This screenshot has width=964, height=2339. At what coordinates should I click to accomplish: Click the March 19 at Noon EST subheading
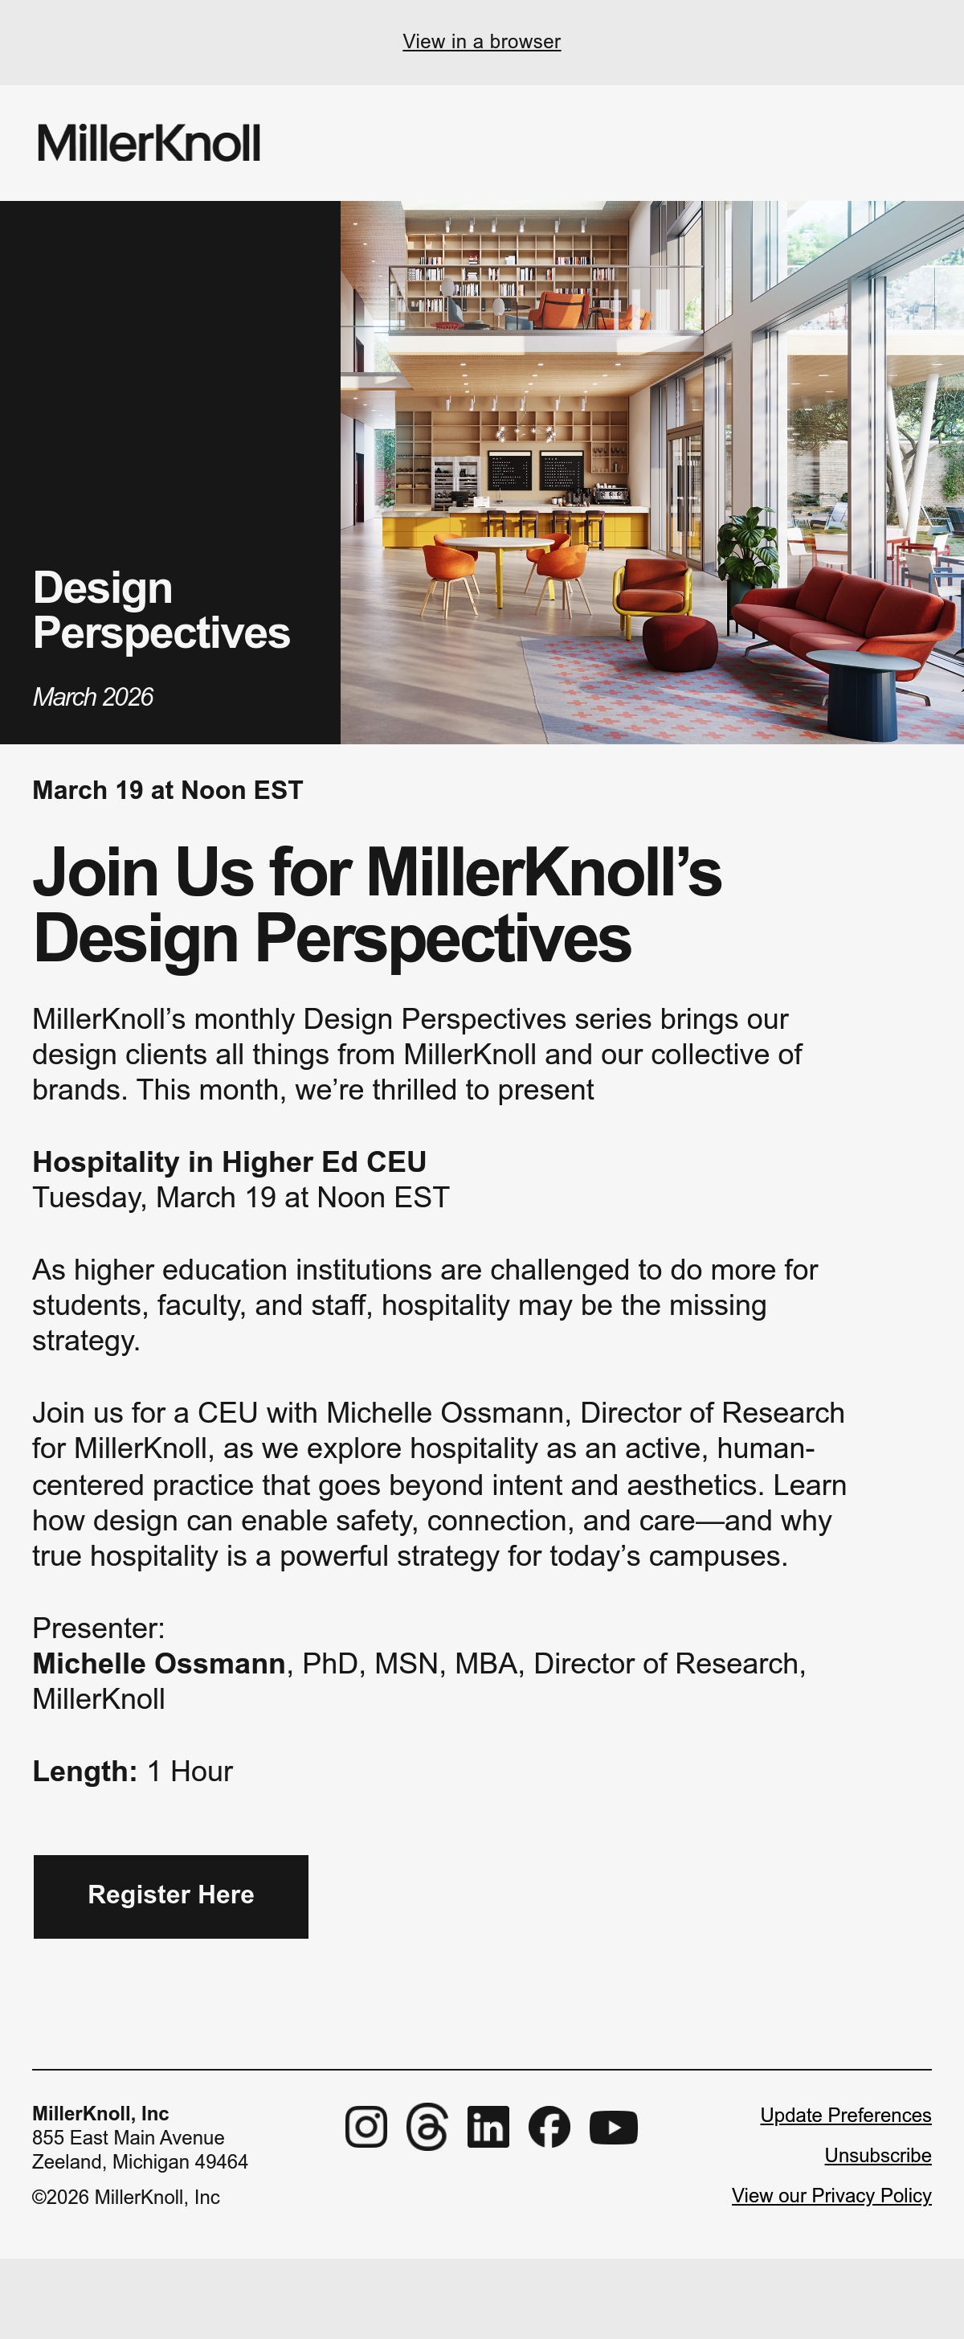coord(168,790)
